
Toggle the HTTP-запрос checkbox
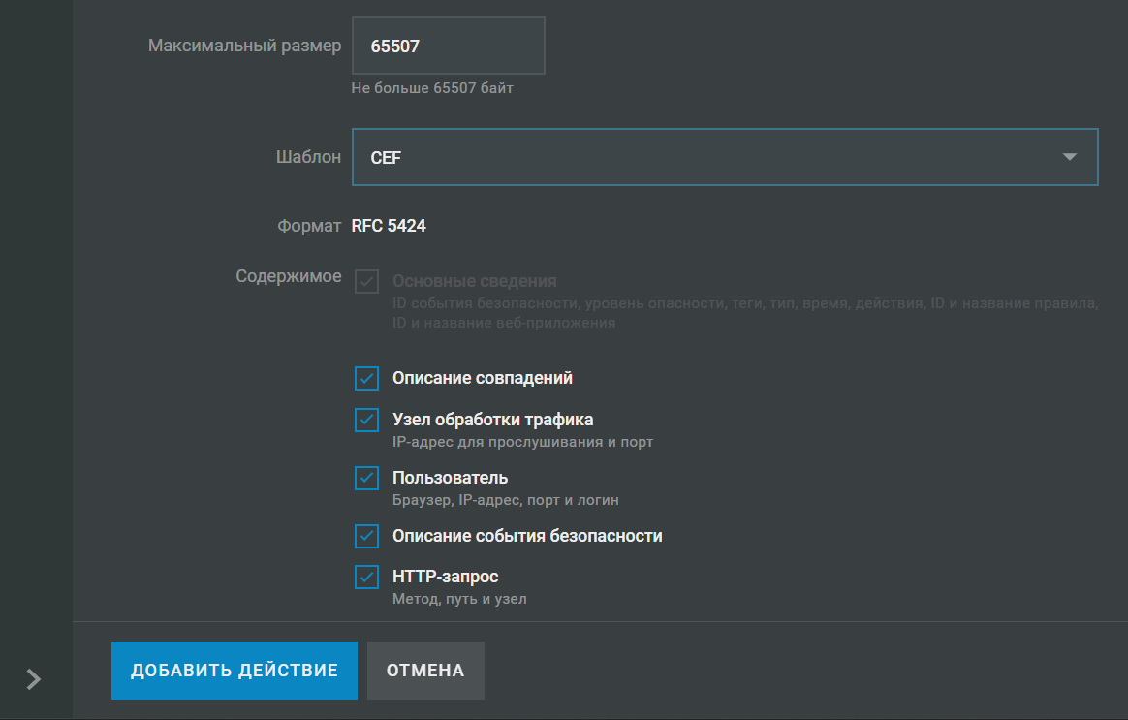pos(366,578)
